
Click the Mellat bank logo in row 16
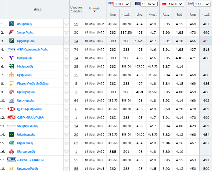11,151
